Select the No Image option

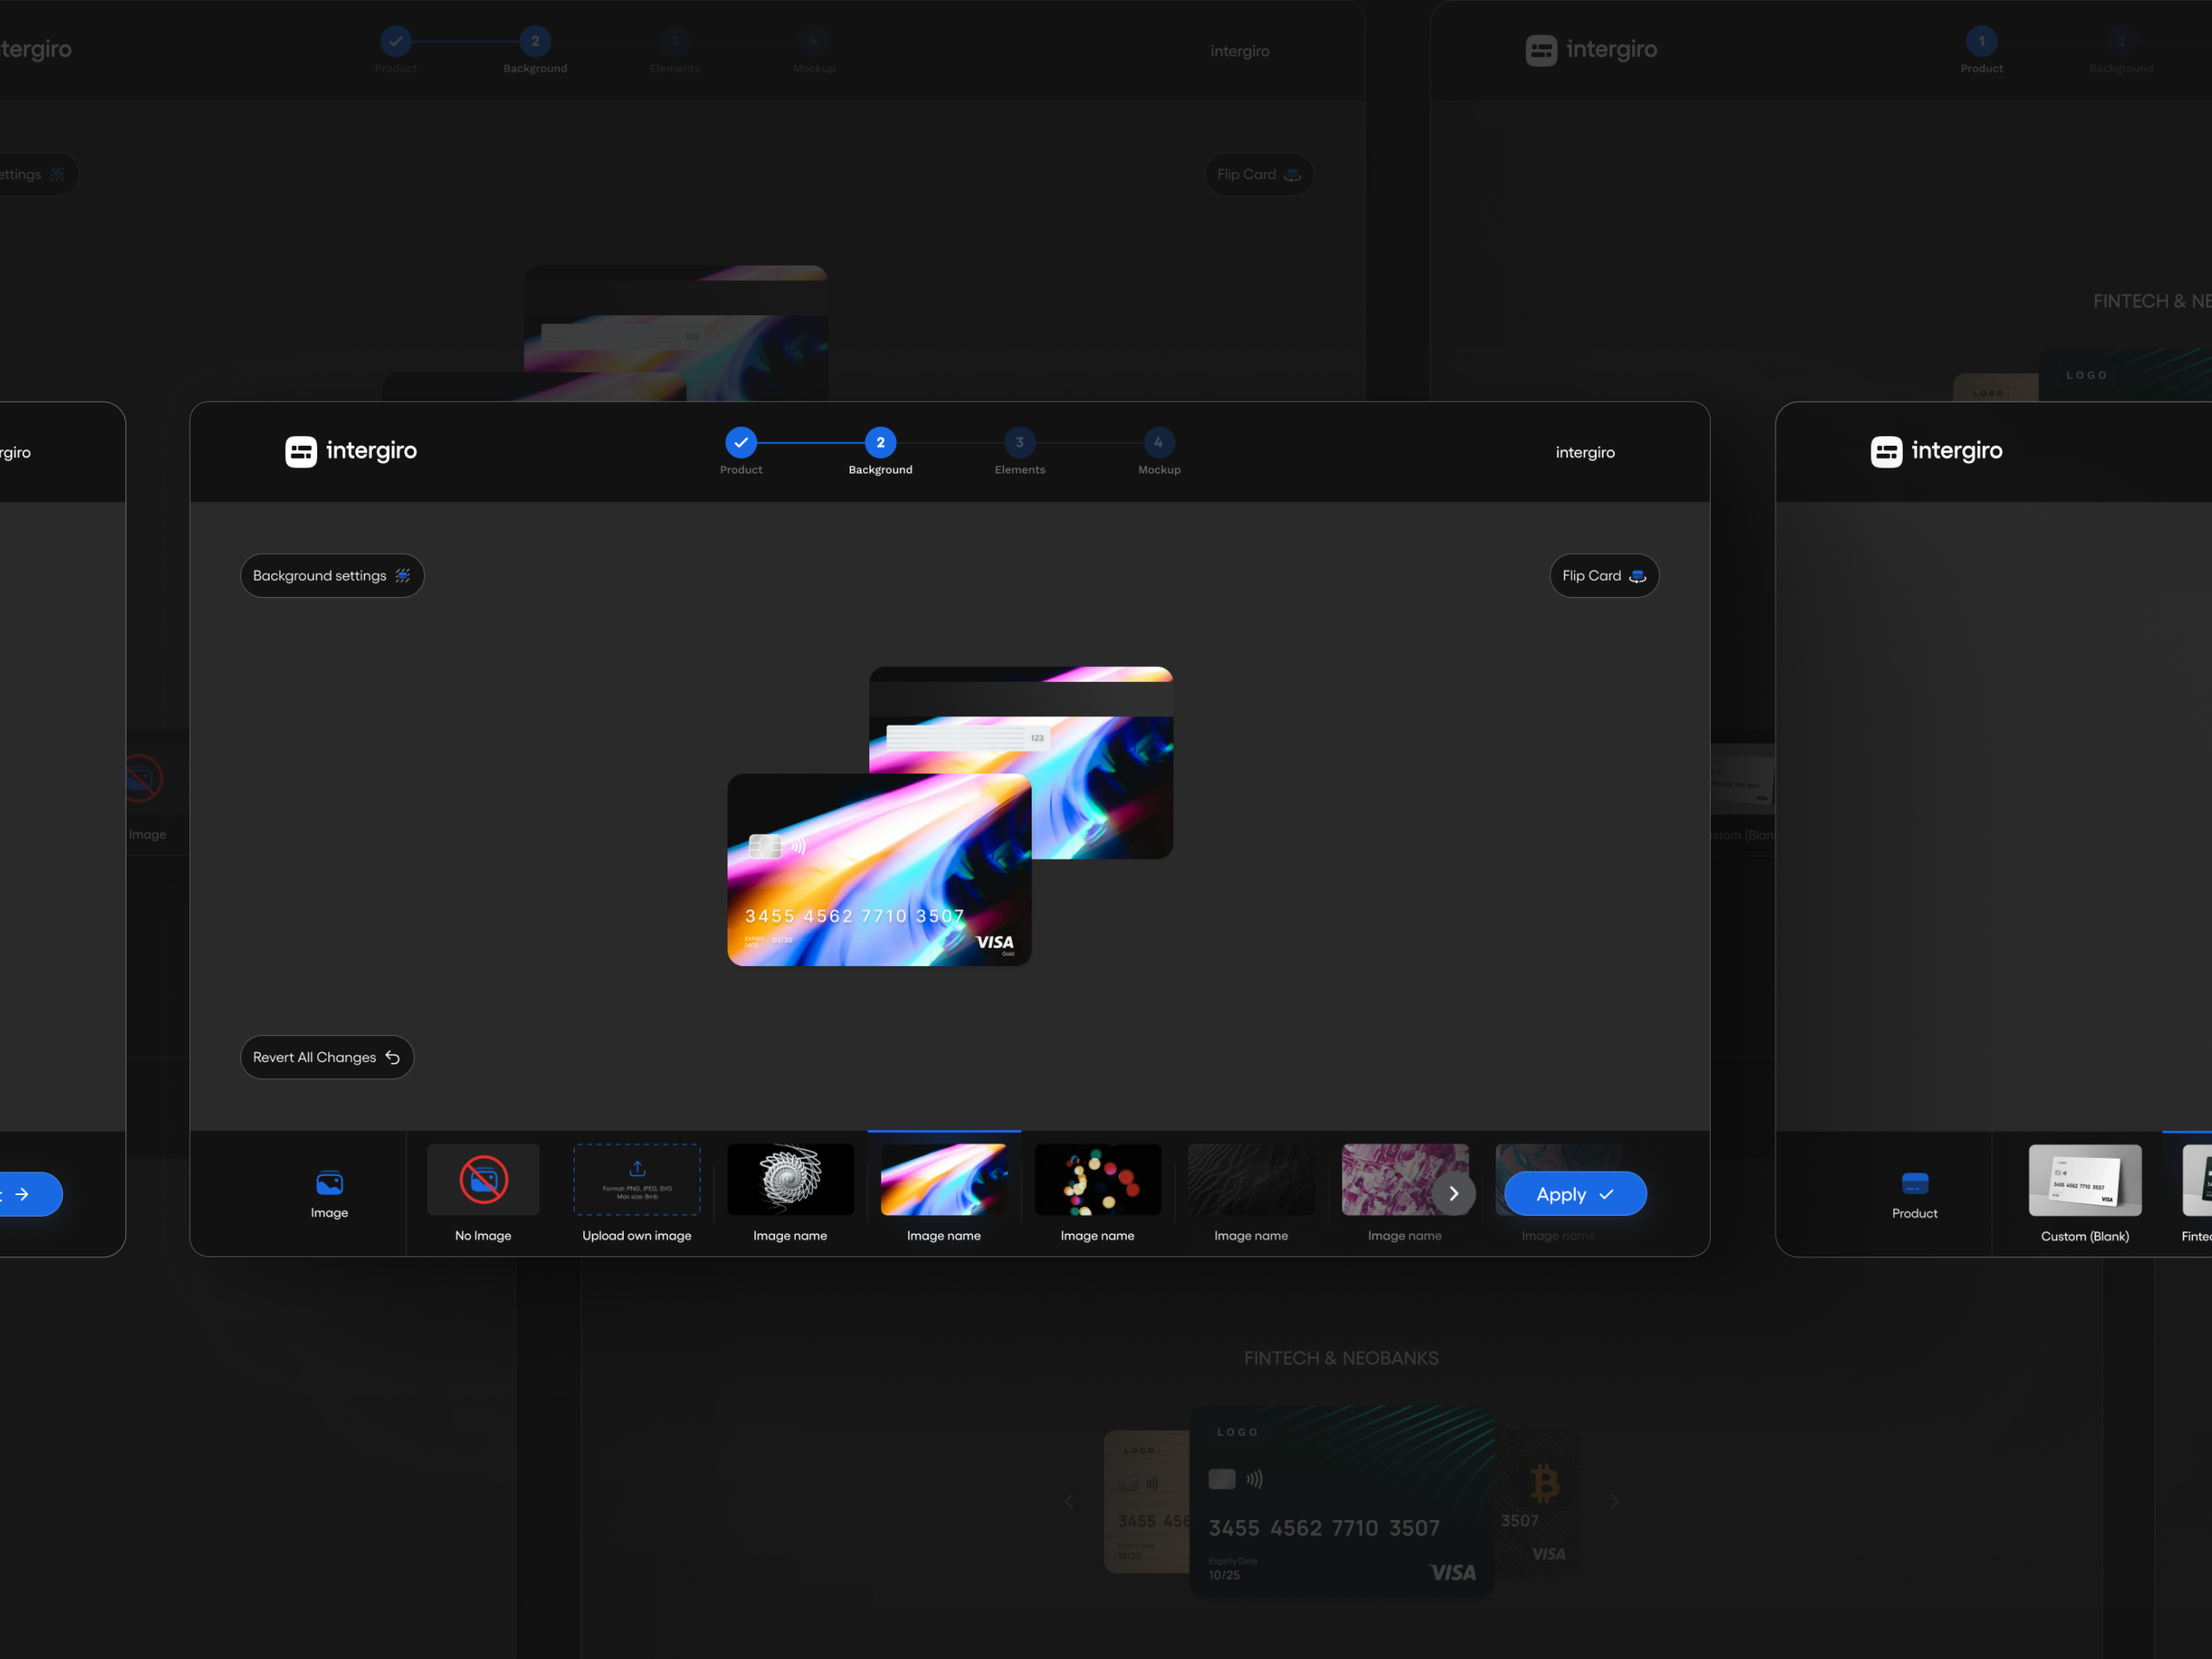tap(483, 1180)
